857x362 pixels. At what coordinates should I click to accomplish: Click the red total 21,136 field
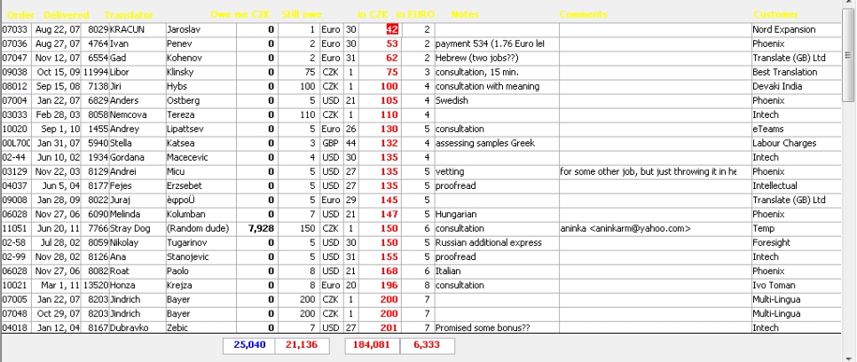pos(303,345)
